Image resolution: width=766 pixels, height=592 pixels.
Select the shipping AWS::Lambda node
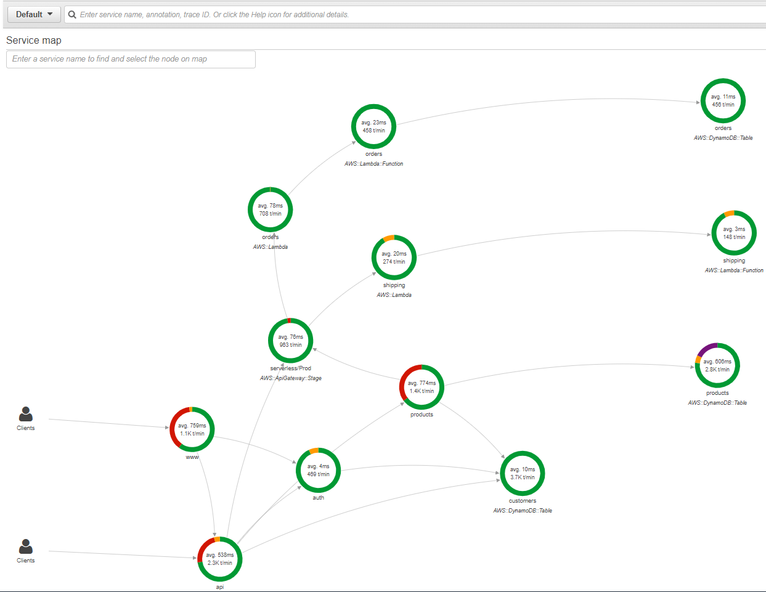point(394,257)
